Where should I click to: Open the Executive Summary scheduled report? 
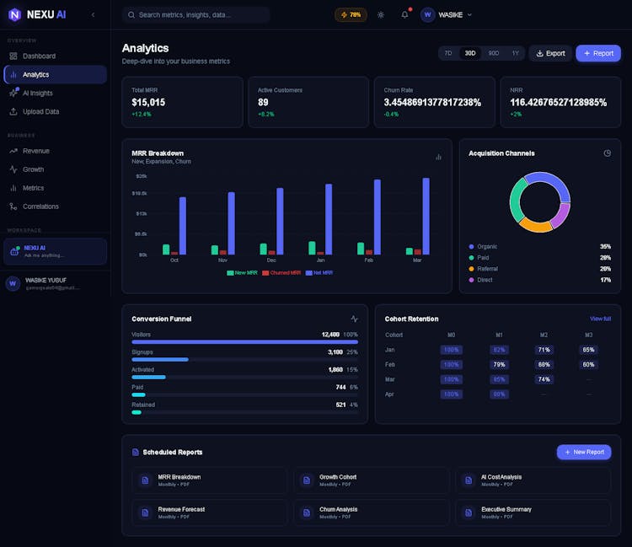(x=533, y=512)
